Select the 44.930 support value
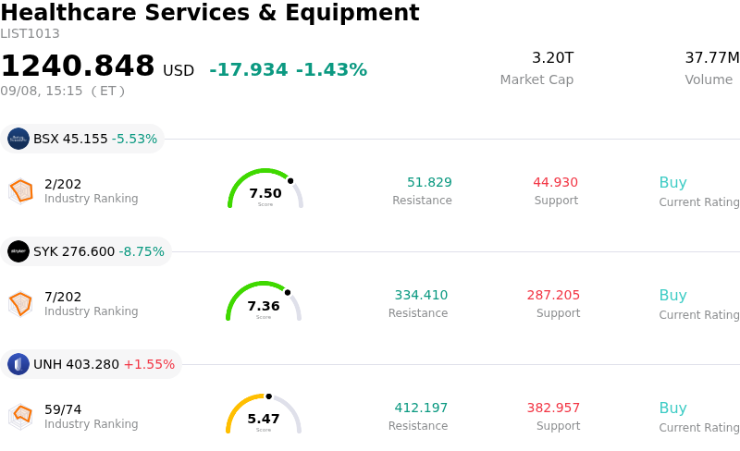This screenshot has width=740, height=451. pos(556,182)
